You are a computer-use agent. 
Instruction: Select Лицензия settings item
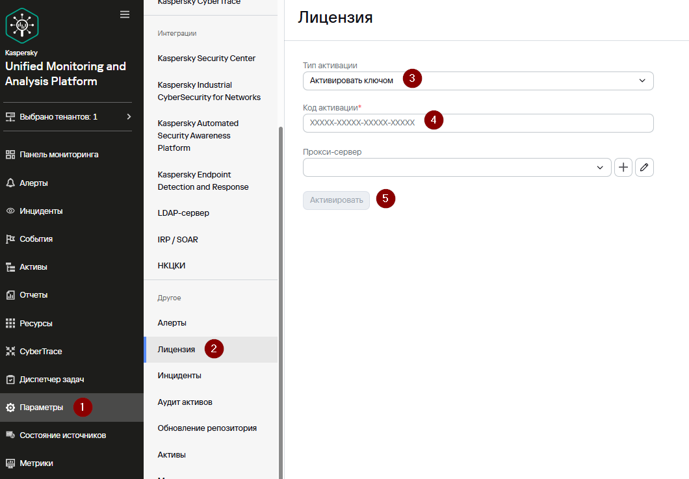[211, 350]
